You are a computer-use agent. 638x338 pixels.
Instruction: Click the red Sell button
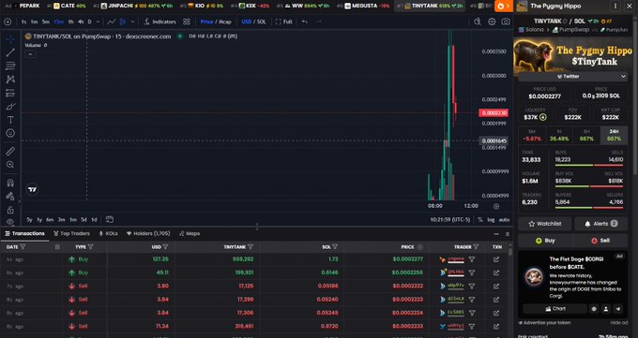(600, 241)
